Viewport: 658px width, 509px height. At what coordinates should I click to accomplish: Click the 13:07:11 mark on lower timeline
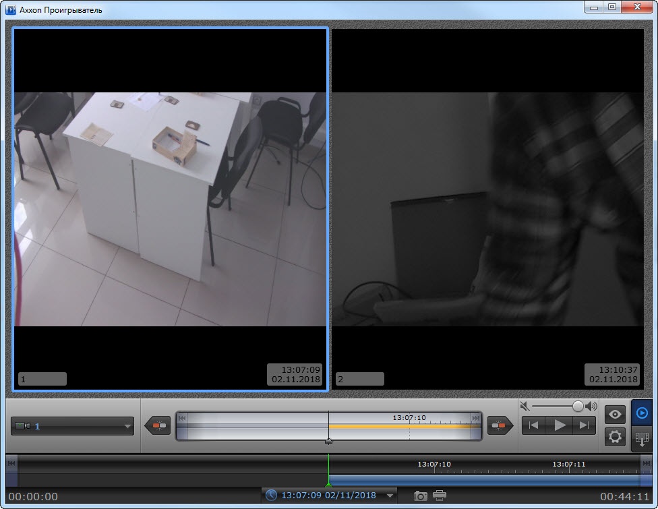pyautogui.click(x=568, y=464)
